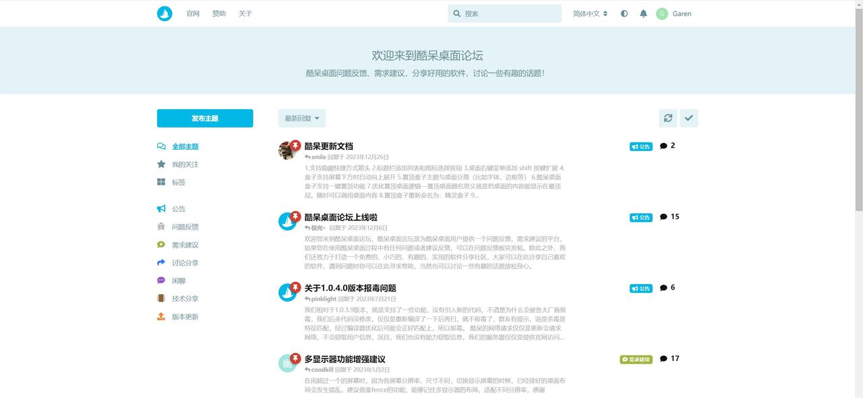Open notifications via the bell icon

pyautogui.click(x=643, y=13)
